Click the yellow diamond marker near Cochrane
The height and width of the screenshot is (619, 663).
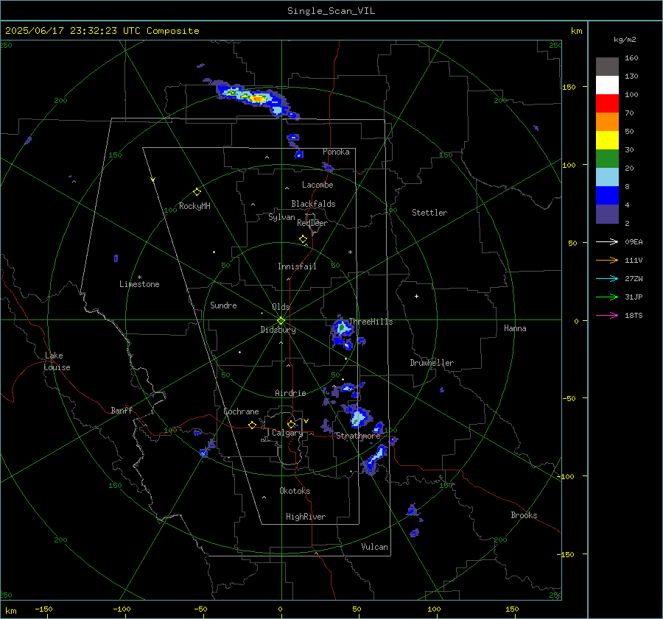click(253, 425)
